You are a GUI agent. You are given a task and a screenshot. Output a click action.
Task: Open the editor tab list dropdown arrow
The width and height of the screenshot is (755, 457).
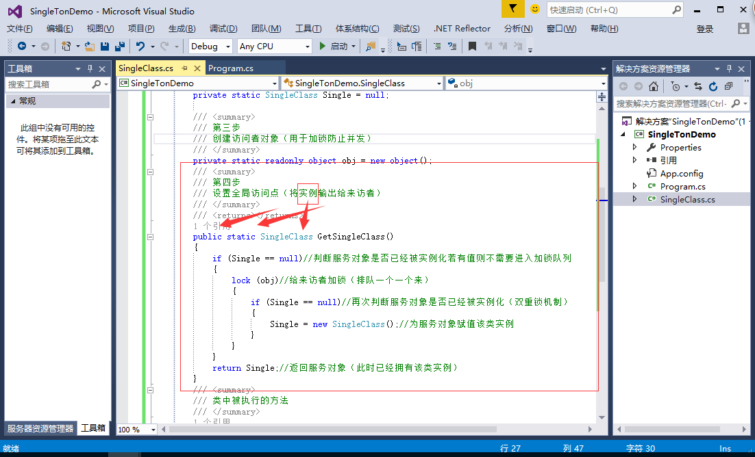click(x=604, y=69)
